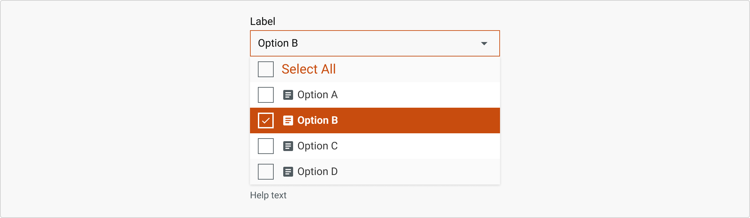The image size is (750, 218).
Task: Check the Option A checkbox
Action: click(x=266, y=95)
